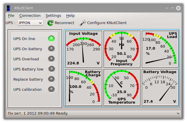Image resolution: width=187 pixels, height=123 pixels.
Task: Click the UPS Temperature gauge panel
Action: tap(122, 87)
